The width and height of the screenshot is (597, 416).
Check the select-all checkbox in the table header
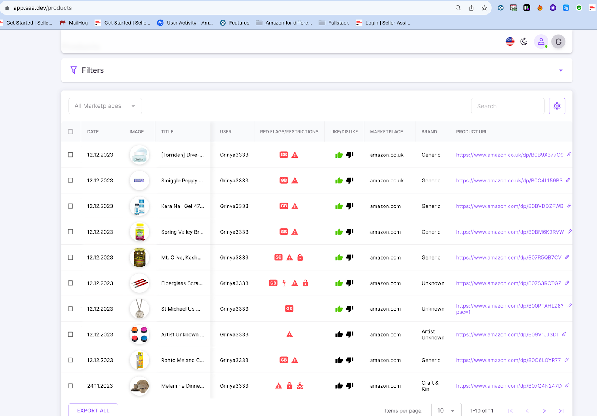click(71, 131)
